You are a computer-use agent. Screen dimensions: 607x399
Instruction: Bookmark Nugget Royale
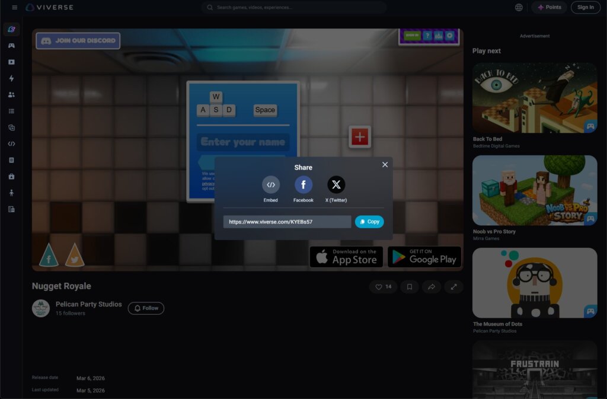tap(409, 287)
